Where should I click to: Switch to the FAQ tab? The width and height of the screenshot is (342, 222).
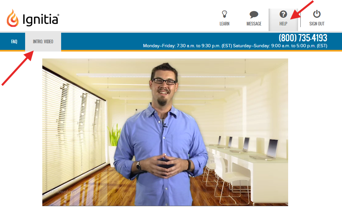click(14, 41)
